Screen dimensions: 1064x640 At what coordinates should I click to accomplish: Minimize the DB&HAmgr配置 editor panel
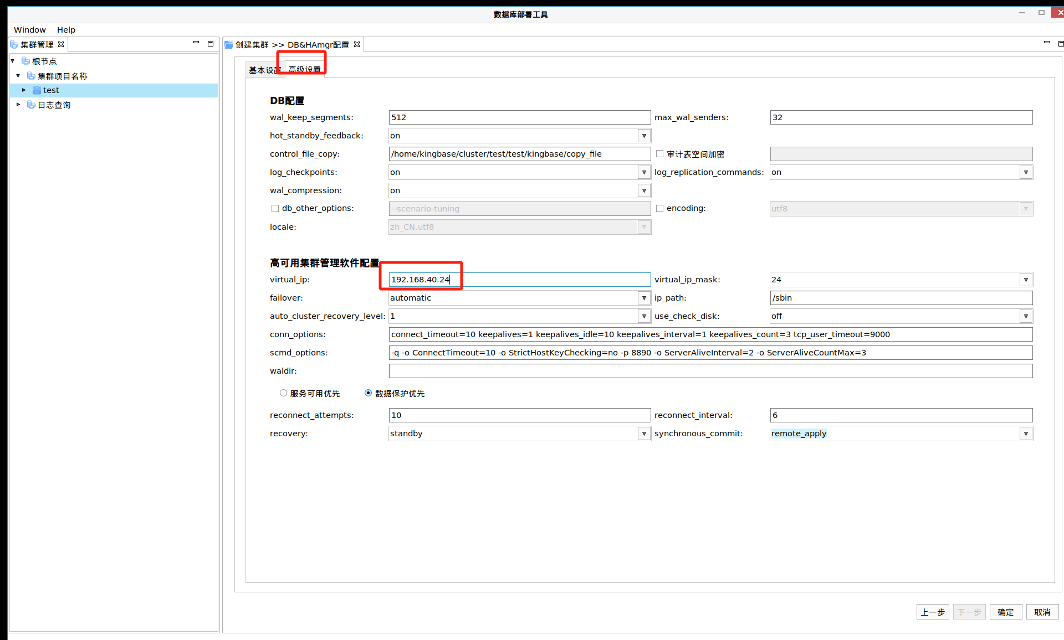pyautogui.click(x=1046, y=43)
